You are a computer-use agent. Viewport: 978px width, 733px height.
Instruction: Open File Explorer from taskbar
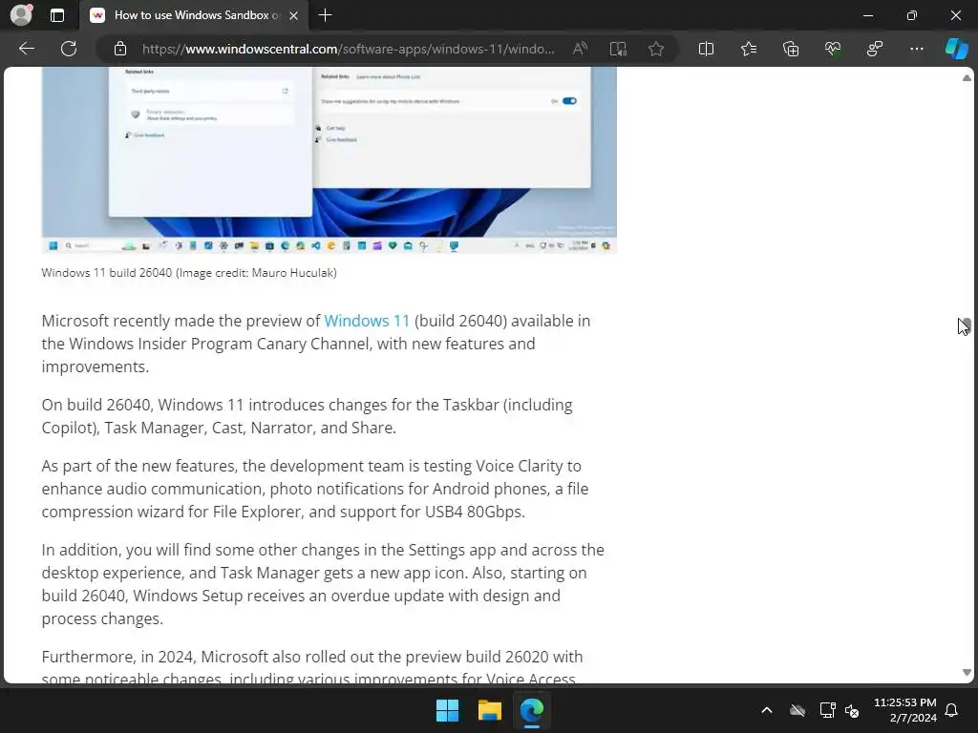click(x=490, y=710)
